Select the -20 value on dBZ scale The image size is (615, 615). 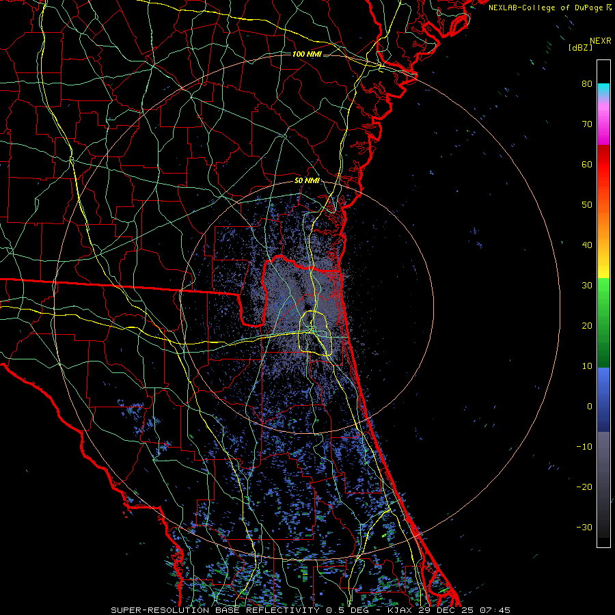584,487
